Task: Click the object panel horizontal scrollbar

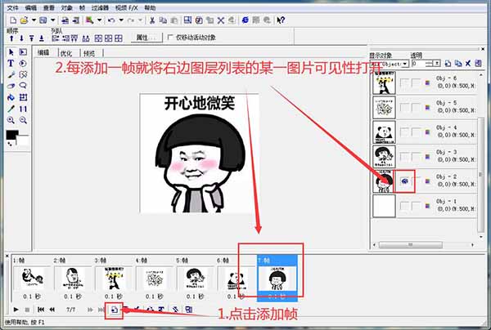Action: (410, 245)
